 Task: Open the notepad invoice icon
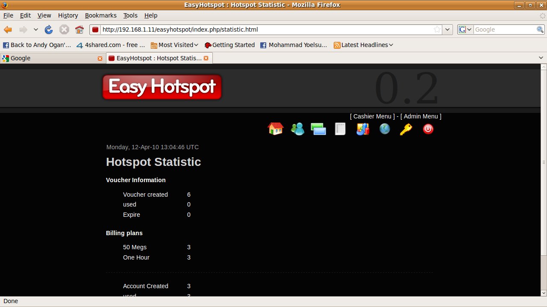pyautogui.click(x=340, y=129)
